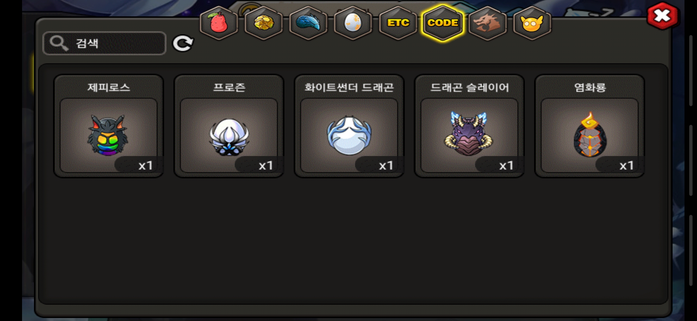697x321 pixels.
Task: Pick the 드래곤 슬레이어 purple egg
Action: (x=469, y=126)
